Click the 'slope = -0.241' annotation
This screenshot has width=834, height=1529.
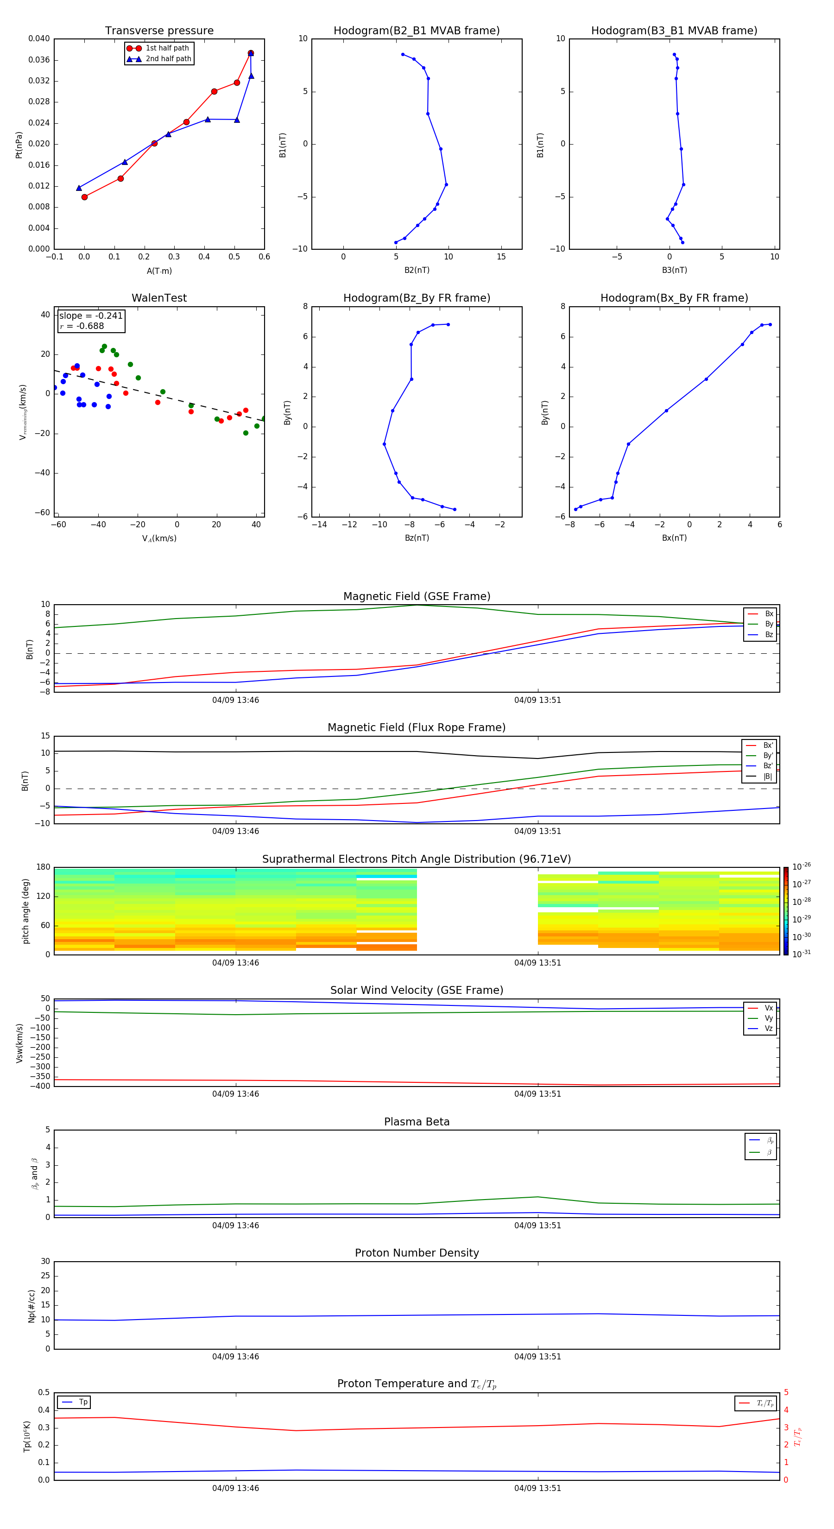tap(91, 316)
